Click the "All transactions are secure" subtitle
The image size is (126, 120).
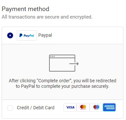[x=47, y=17]
